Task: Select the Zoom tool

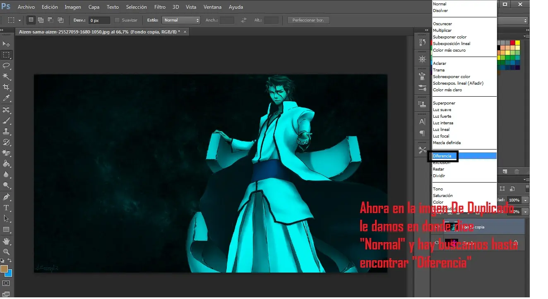Action: (x=6, y=252)
